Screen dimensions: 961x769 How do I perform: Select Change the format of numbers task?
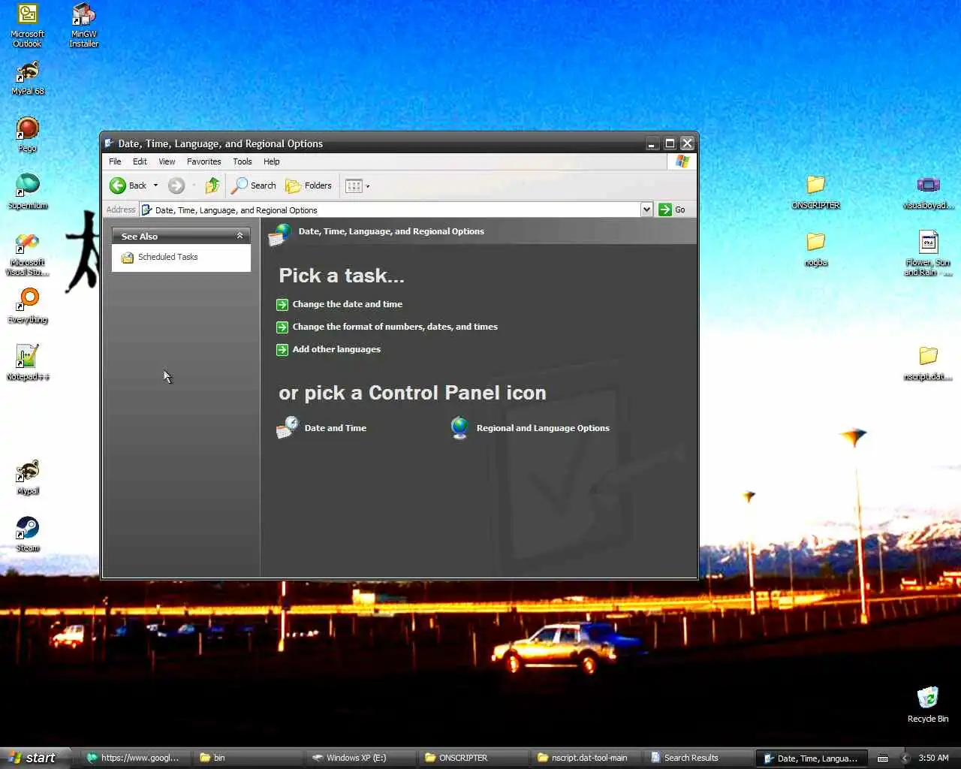coord(387,327)
